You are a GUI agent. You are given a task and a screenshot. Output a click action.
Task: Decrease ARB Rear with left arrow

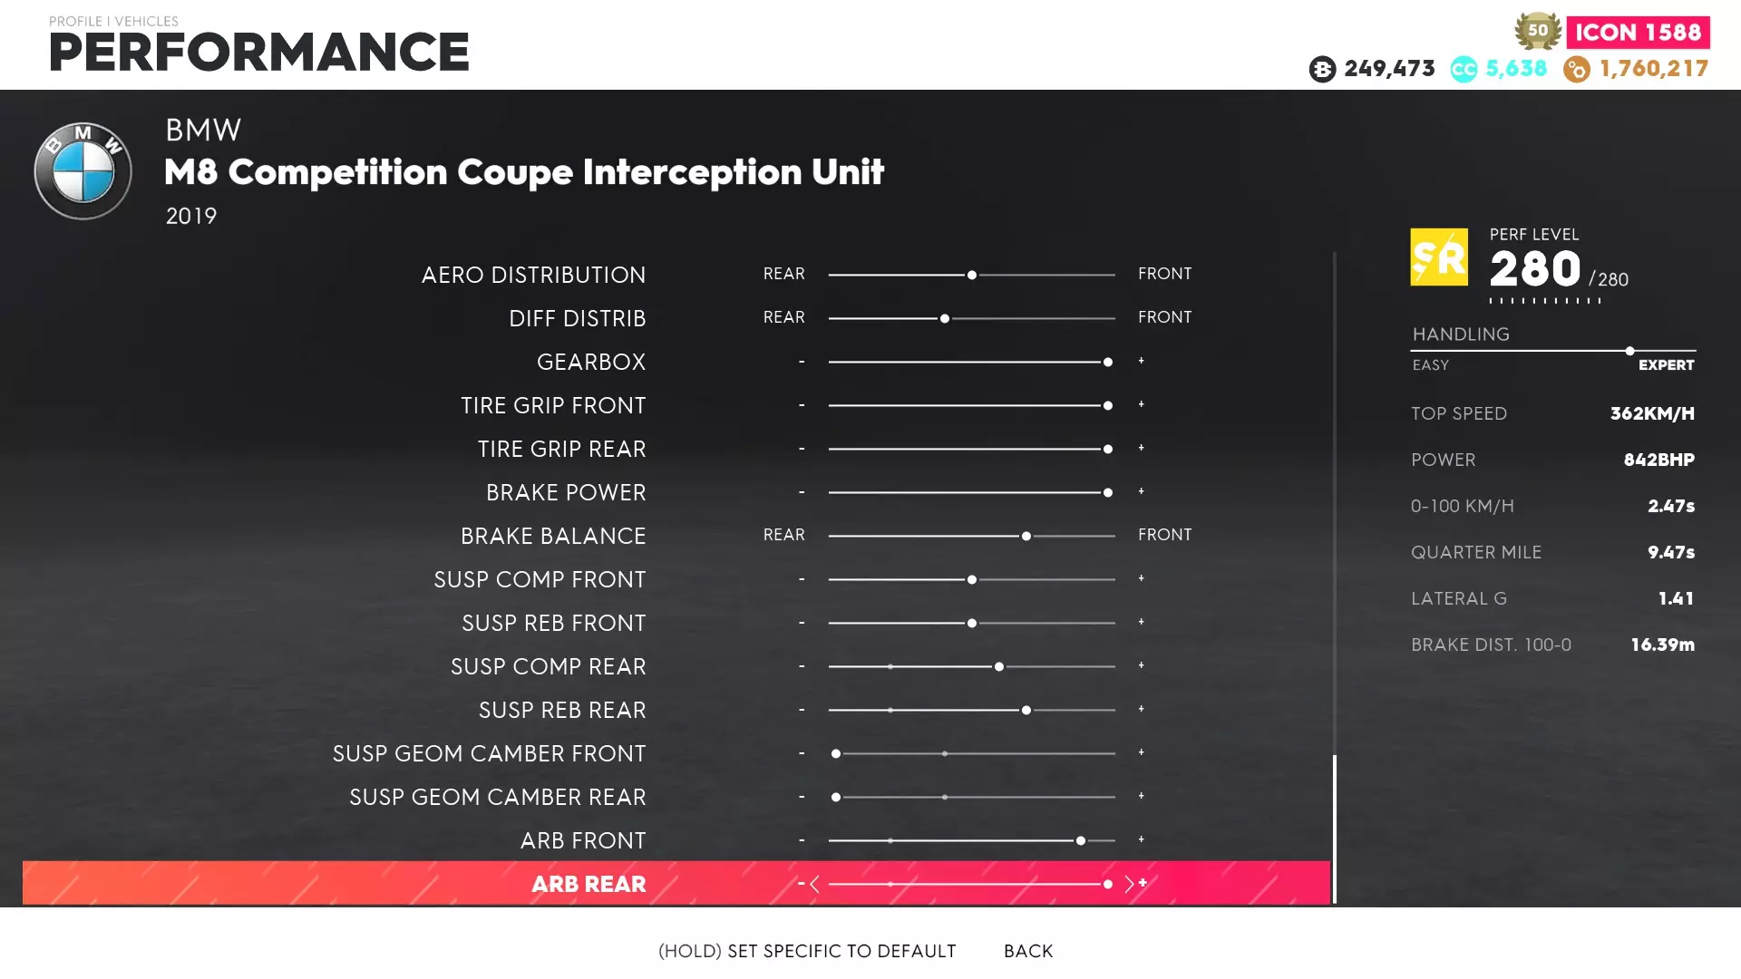click(x=814, y=884)
